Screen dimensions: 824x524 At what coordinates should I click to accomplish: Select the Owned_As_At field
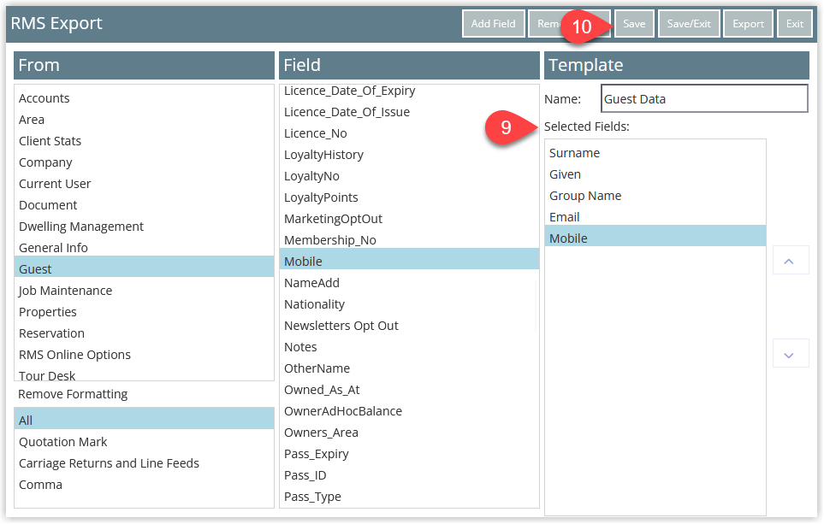pyautogui.click(x=409, y=390)
